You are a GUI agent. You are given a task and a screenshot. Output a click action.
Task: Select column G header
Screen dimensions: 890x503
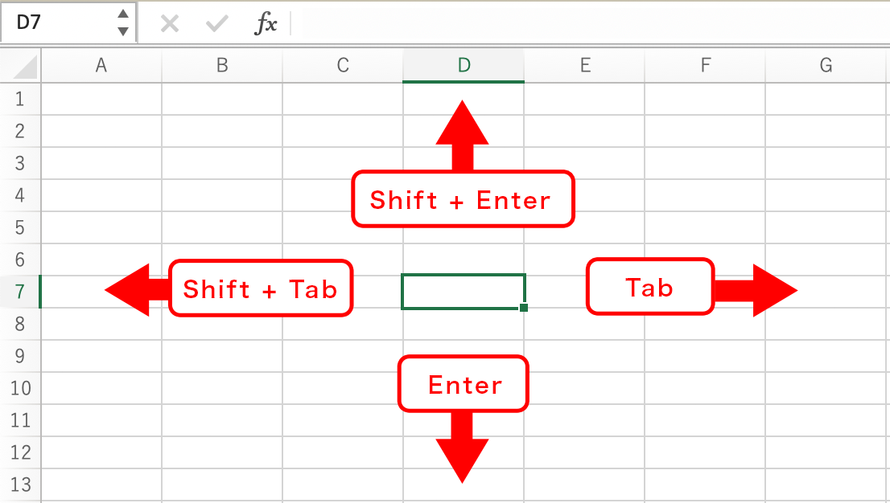pos(826,65)
